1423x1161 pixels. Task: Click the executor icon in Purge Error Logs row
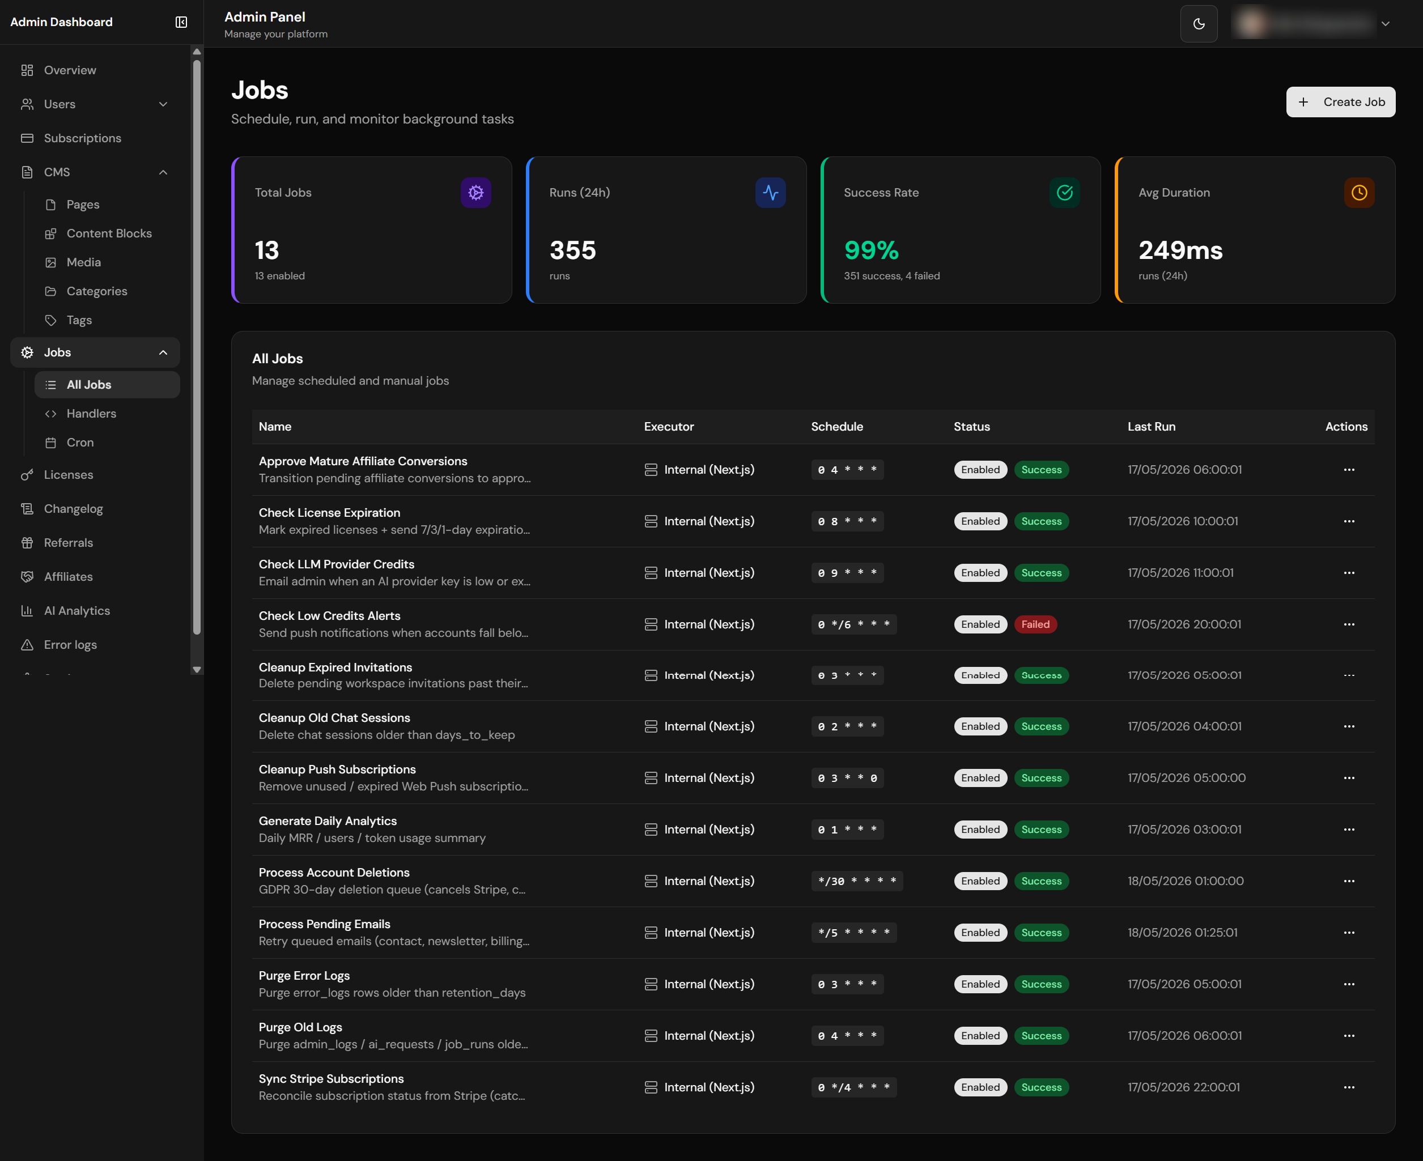[x=650, y=984]
